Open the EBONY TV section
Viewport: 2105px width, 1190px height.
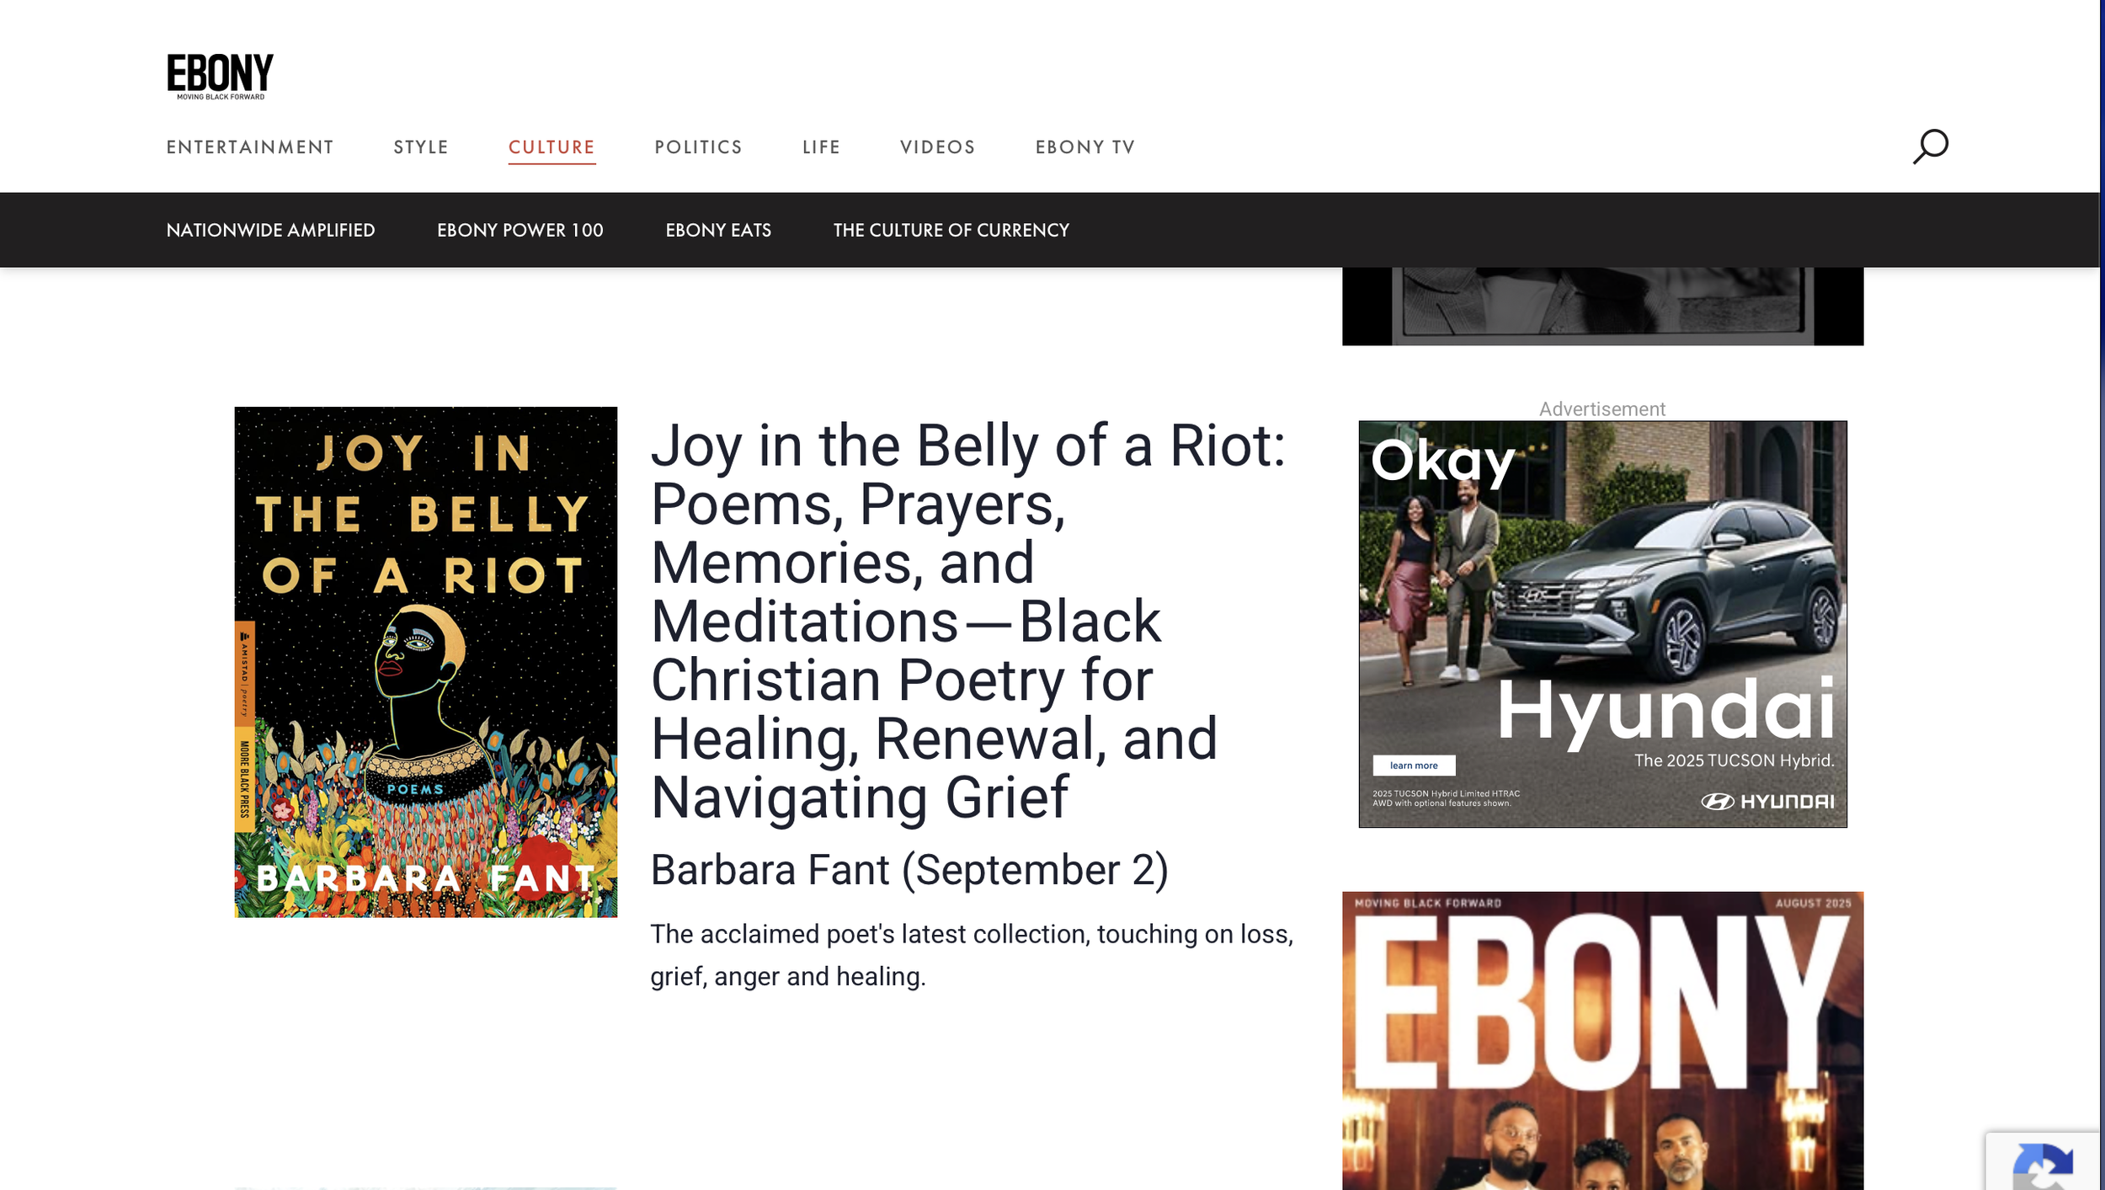tap(1084, 147)
